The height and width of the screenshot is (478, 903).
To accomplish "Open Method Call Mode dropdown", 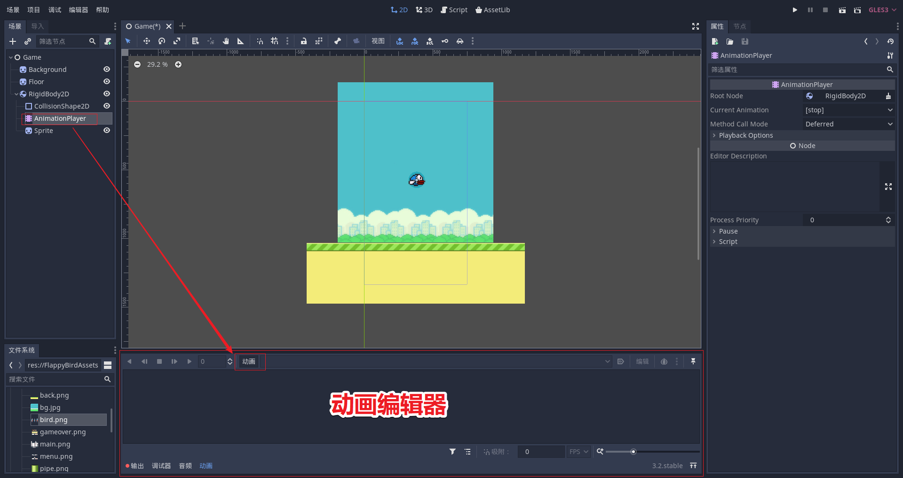I will pyautogui.click(x=849, y=124).
